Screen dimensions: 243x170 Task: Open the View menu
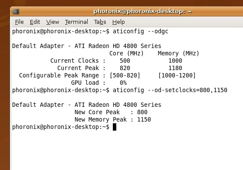coord(53,22)
